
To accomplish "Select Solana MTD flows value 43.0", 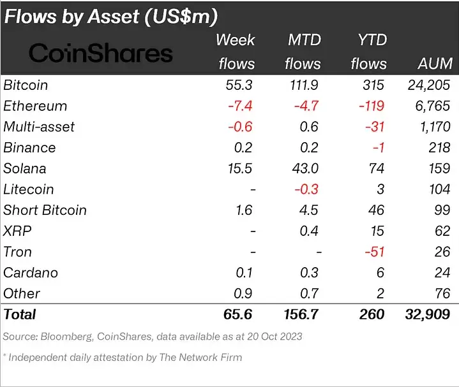I will coord(307,168).
